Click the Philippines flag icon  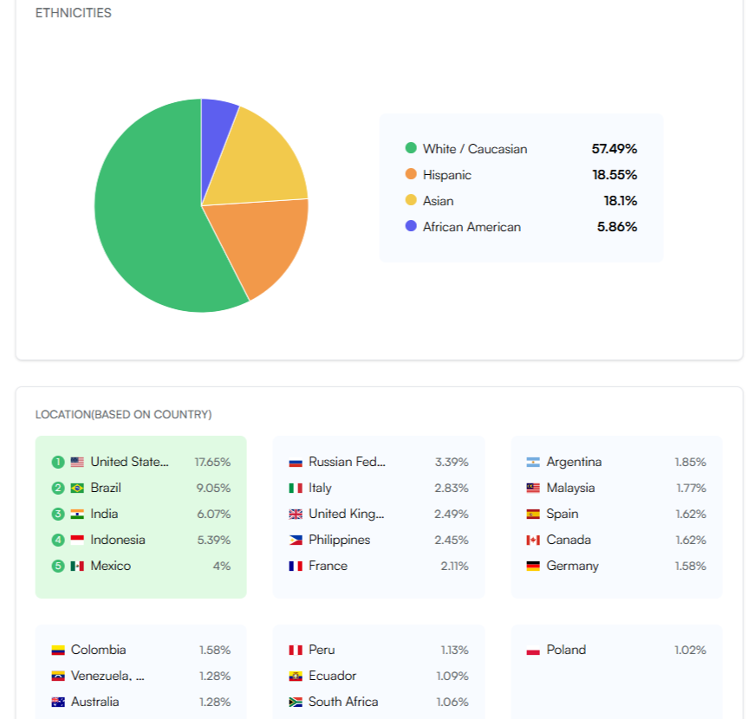pyautogui.click(x=296, y=540)
